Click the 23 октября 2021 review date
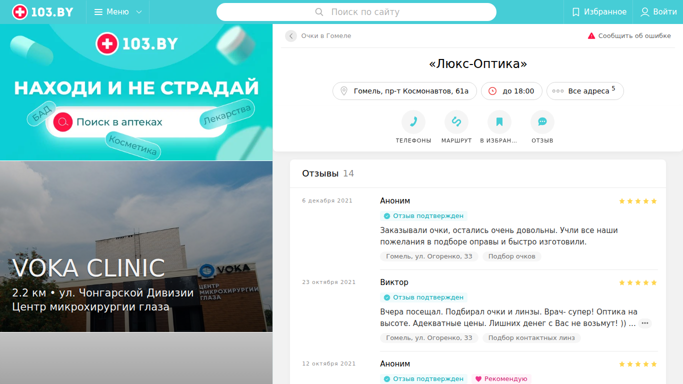 tap(329, 282)
